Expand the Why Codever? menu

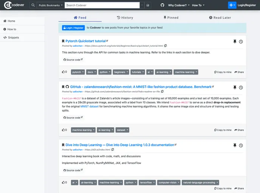(x=179, y=5)
